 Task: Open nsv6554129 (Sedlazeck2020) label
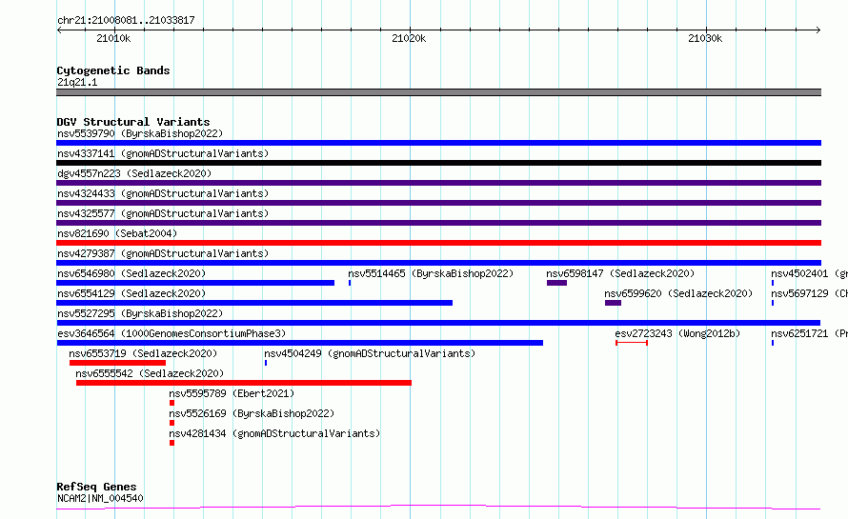pyautogui.click(x=131, y=293)
